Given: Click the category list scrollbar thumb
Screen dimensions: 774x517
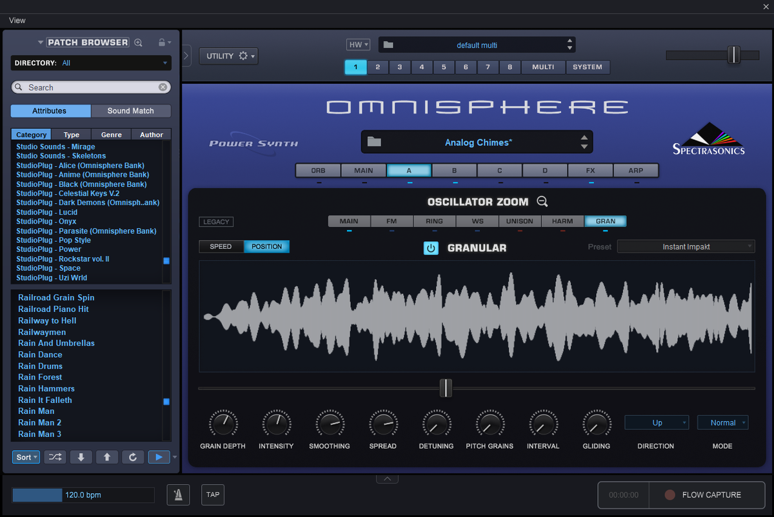Looking at the screenshot, I should click(166, 261).
